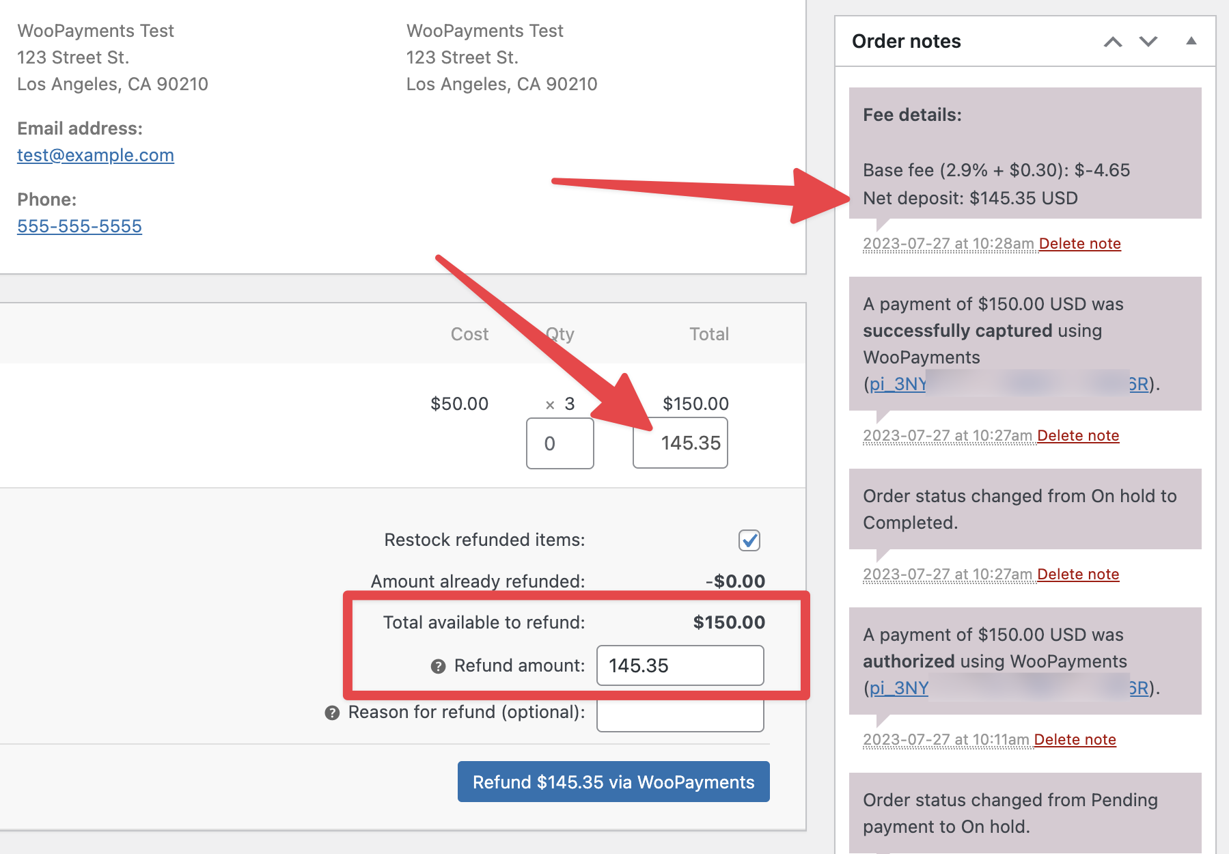Click Net deposit: $145.35 USD text
Image resolution: width=1229 pixels, height=854 pixels.
[x=970, y=198]
